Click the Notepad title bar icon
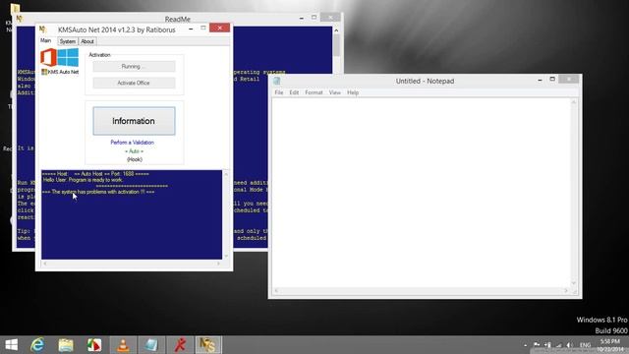The height and width of the screenshot is (354, 629). click(x=277, y=81)
